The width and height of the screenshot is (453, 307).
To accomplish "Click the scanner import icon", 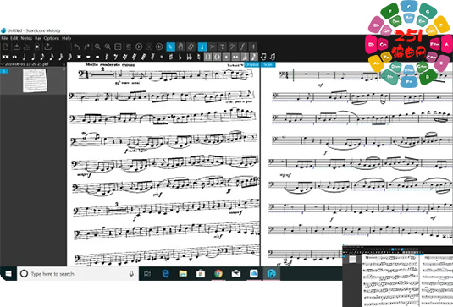I will point(27,47).
